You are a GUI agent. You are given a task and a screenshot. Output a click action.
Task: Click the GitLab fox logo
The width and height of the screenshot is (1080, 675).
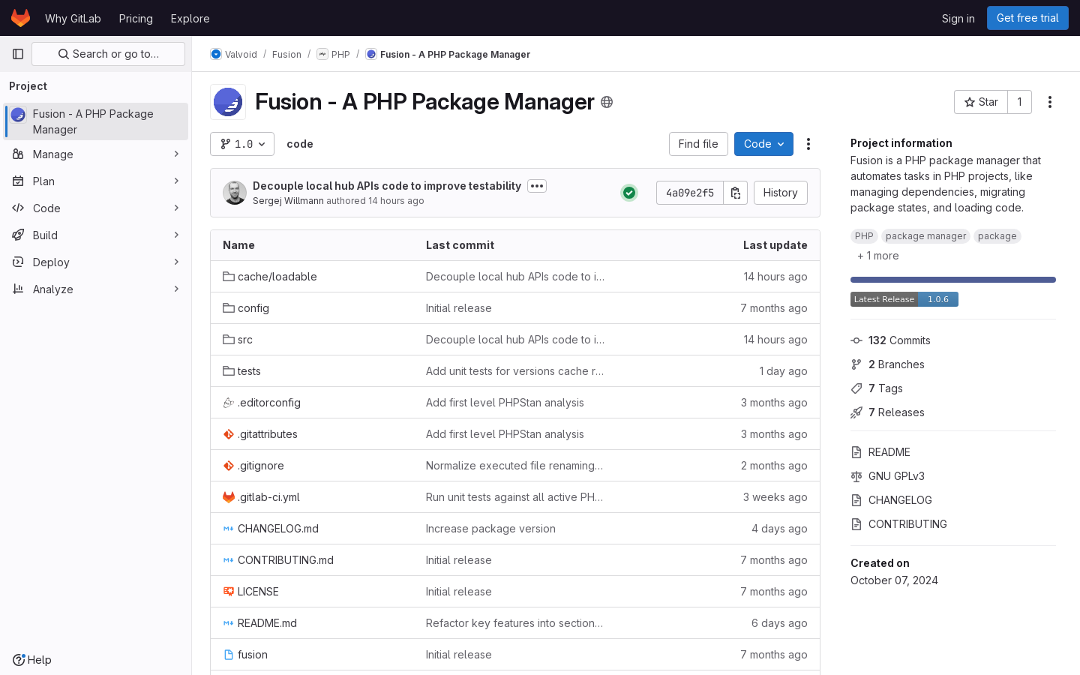20,18
